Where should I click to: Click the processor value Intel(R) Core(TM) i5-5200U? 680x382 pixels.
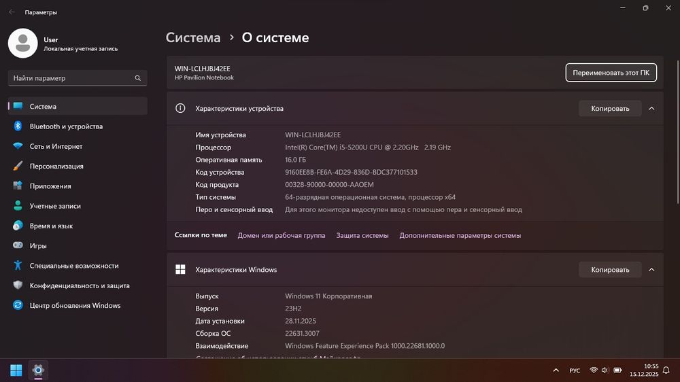click(x=368, y=147)
